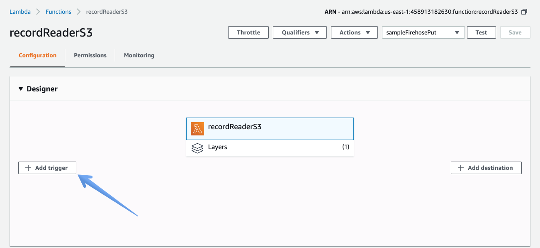Click the orange Lambda function icon
Image resolution: width=540 pixels, height=248 pixels.
pyautogui.click(x=197, y=129)
